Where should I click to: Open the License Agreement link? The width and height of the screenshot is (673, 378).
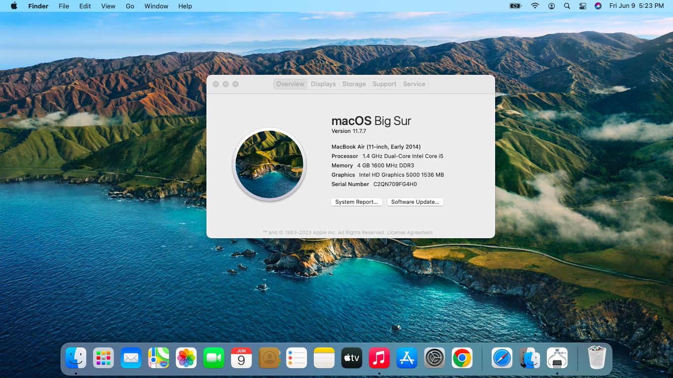410,232
